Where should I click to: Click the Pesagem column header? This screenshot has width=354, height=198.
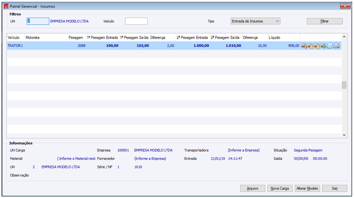click(x=77, y=37)
